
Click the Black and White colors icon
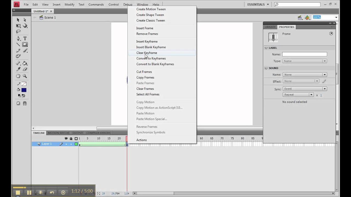[19, 95]
